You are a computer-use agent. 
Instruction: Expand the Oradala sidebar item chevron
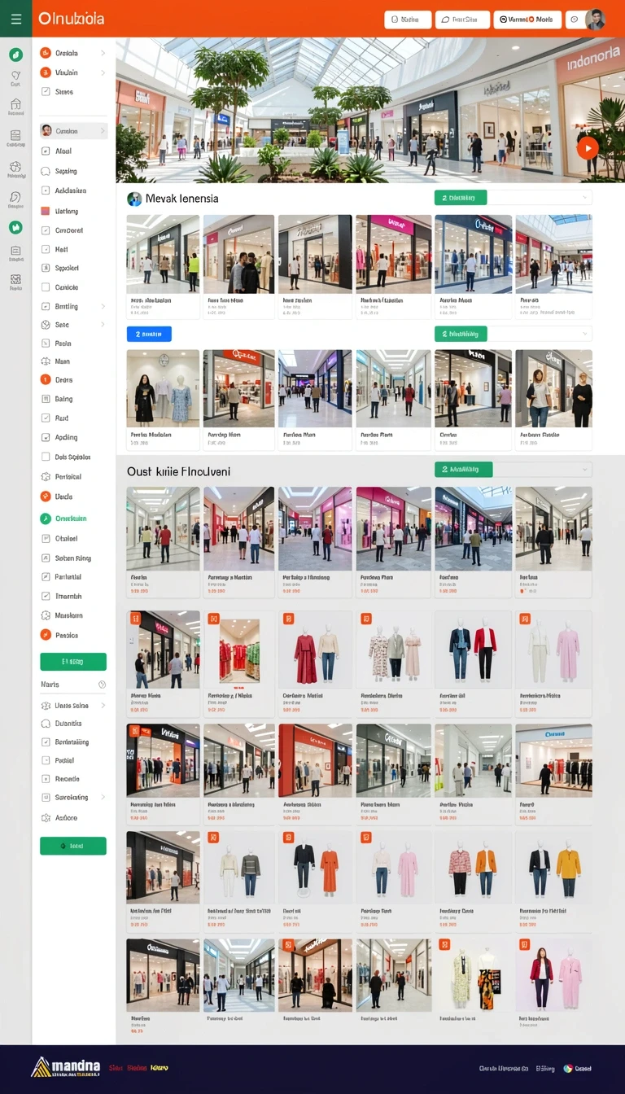(103, 53)
